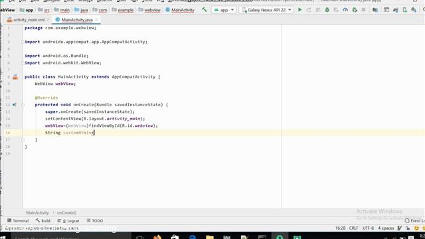The height and width of the screenshot is (239, 425).
Task: Click the override gutter icon beside onCreate
Action: coord(15,105)
